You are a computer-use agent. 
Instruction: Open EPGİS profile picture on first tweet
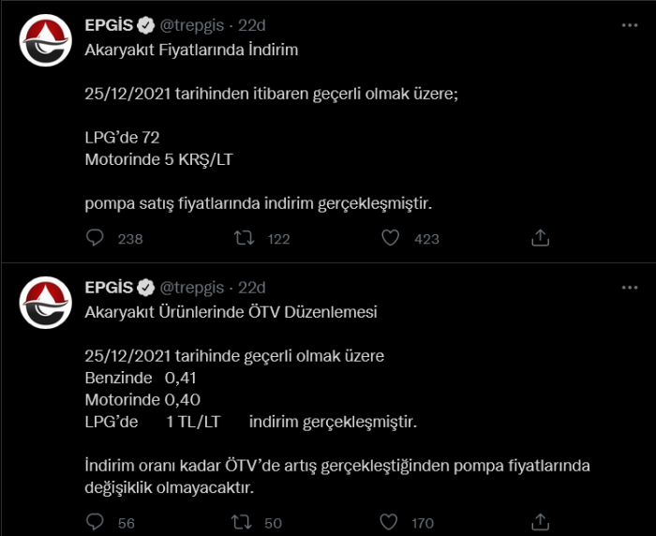[x=43, y=42]
